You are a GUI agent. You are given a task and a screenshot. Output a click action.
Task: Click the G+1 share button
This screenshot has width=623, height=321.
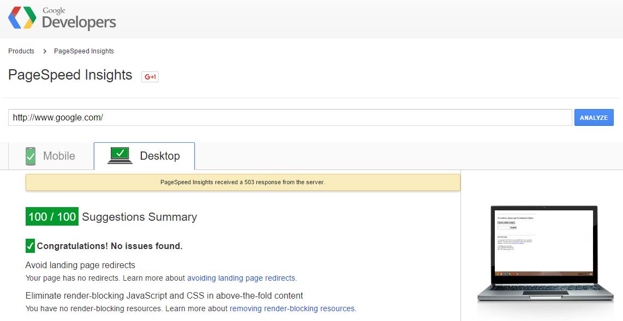[x=150, y=77]
